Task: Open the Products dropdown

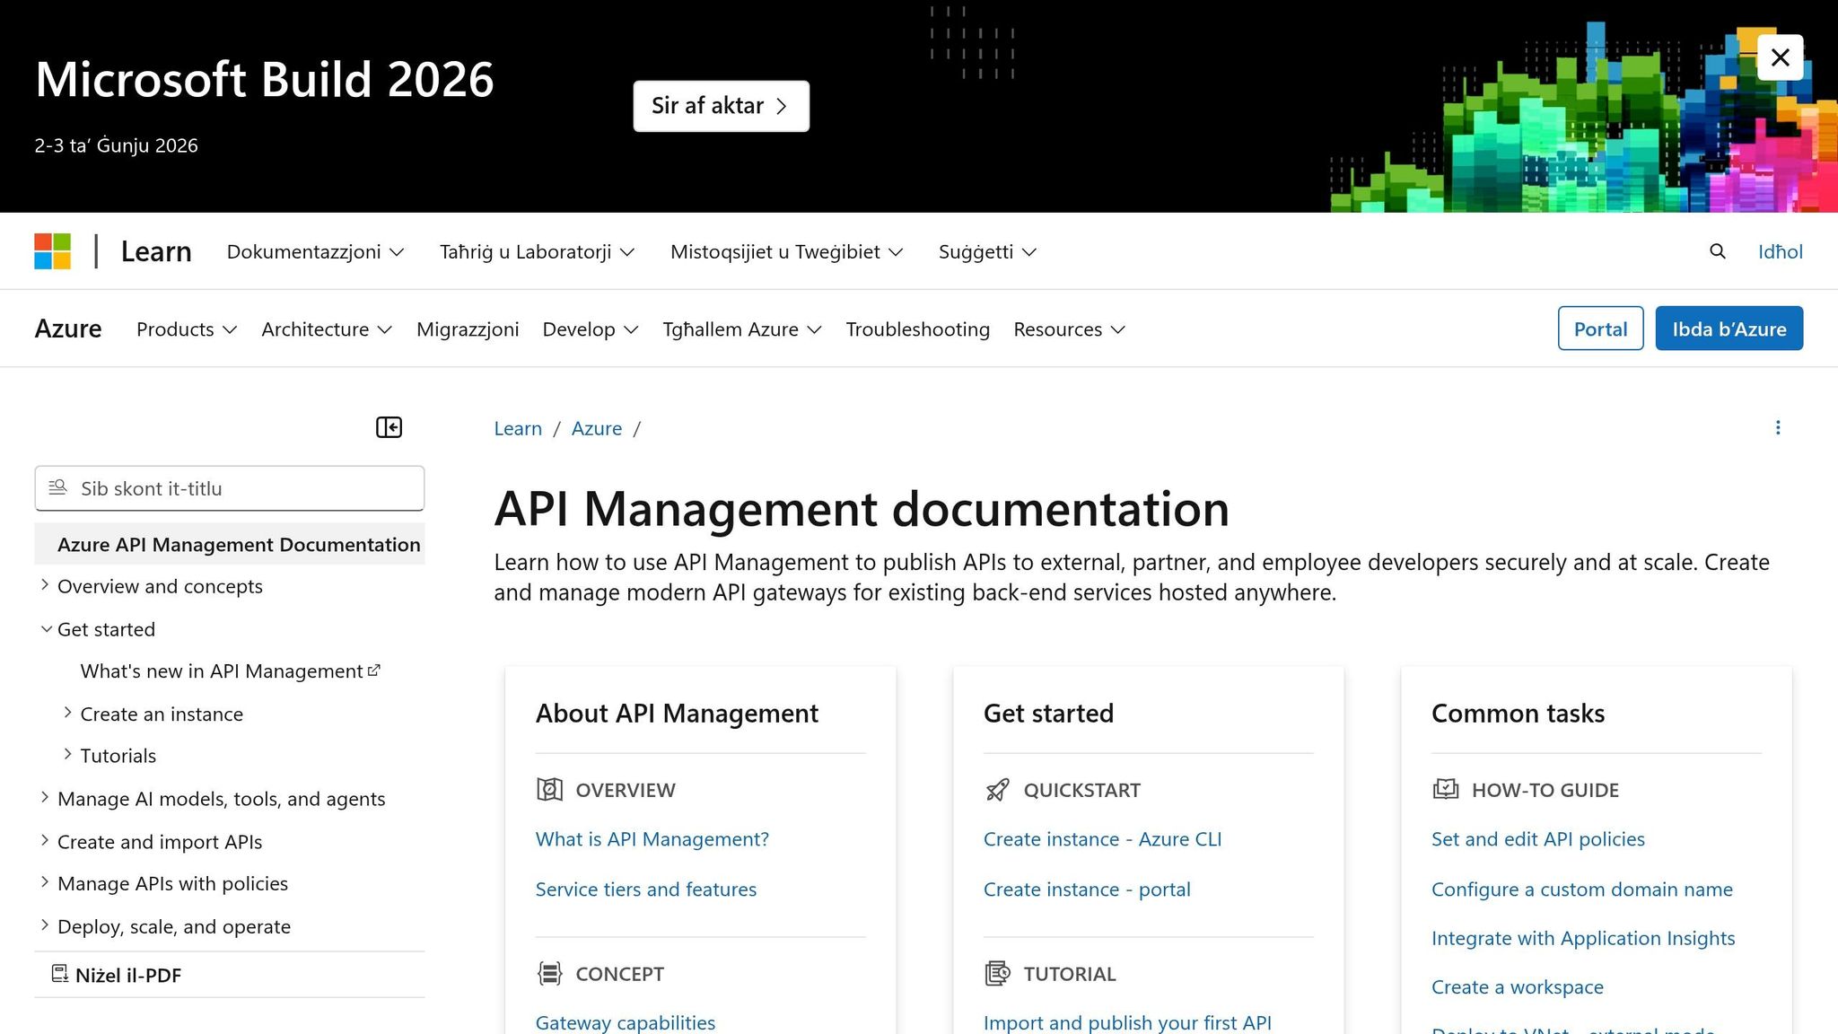Action: pos(186,329)
